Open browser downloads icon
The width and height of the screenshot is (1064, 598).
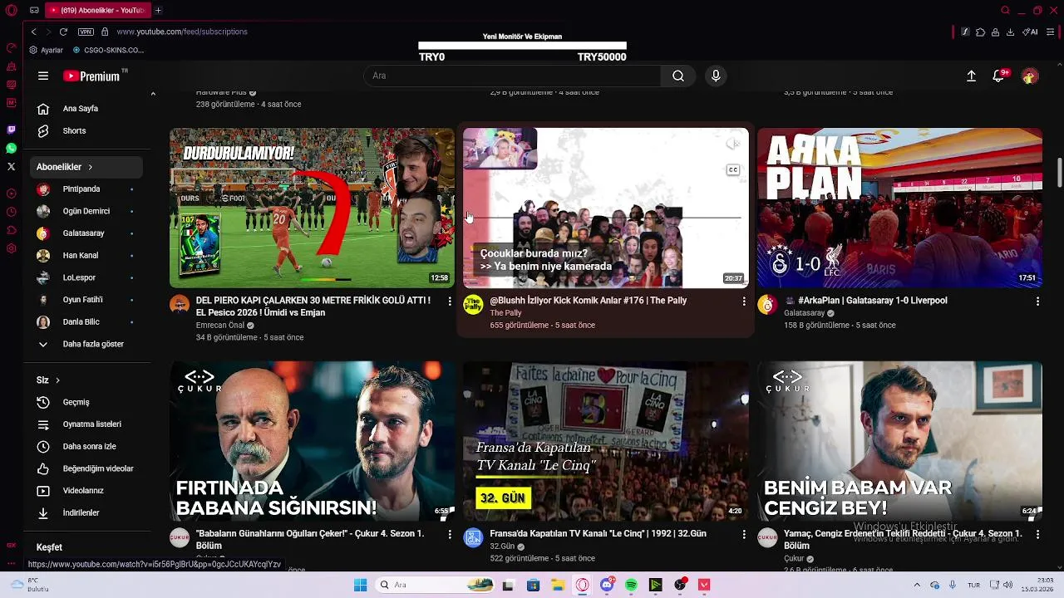click(x=1010, y=32)
